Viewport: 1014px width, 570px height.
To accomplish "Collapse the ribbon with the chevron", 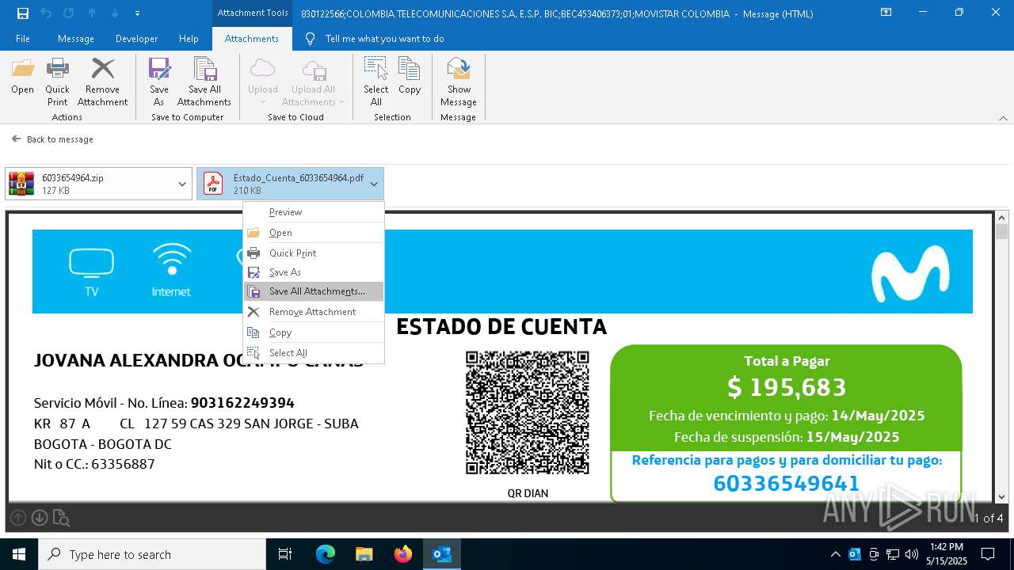I will tap(1003, 118).
